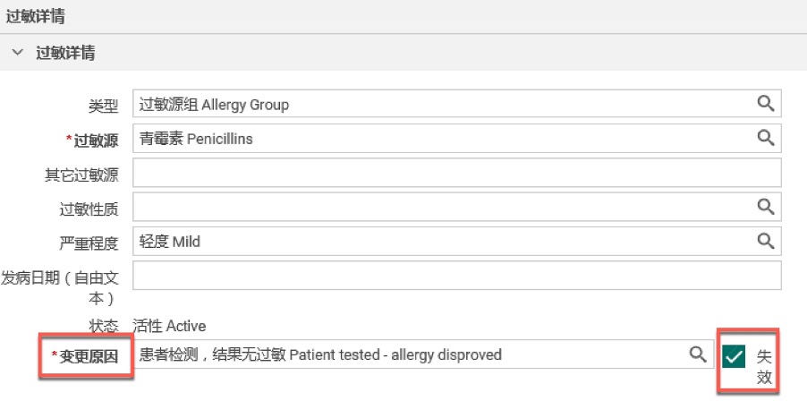Click magnifier icon beside 轻度 Mild severity
This screenshot has height=401, width=807.
[x=766, y=241]
